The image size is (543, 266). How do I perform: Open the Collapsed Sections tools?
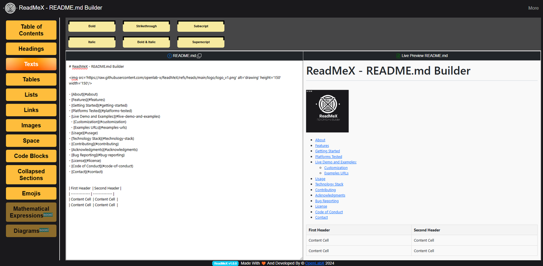(31, 175)
